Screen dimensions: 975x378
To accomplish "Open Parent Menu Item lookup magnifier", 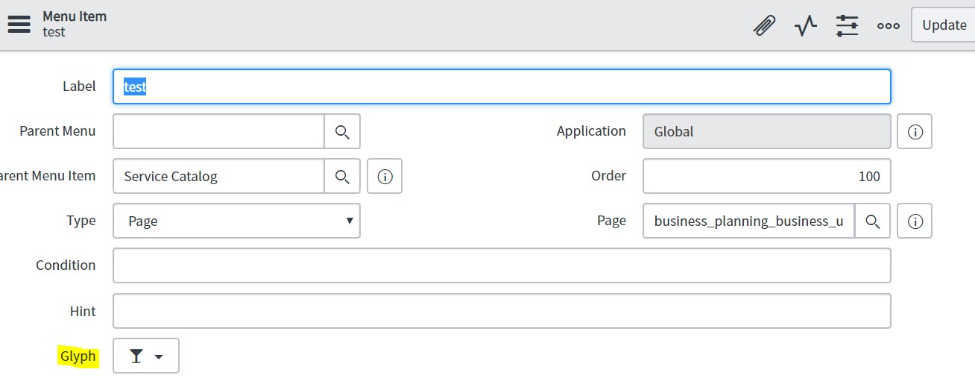I will pyautogui.click(x=342, y=176).
